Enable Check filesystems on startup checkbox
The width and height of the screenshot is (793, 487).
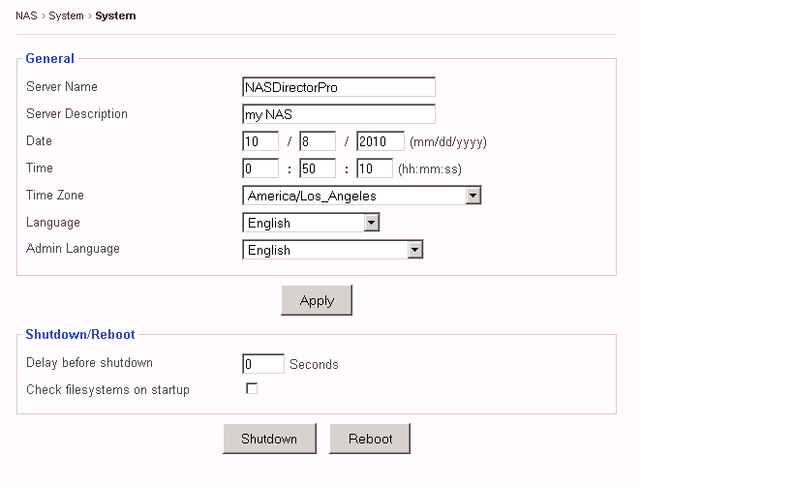click(252, 389)
